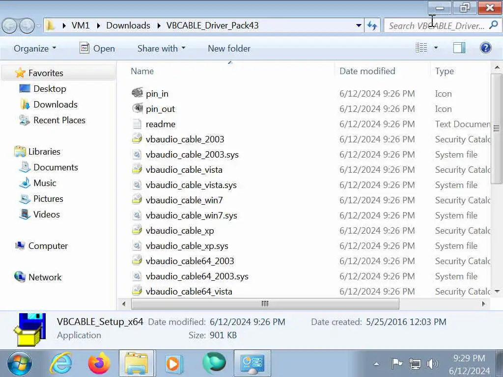Open Action Center flag icon
This screenshot has width=503, height=377.
pyautogui.click(x=397, y=363)
